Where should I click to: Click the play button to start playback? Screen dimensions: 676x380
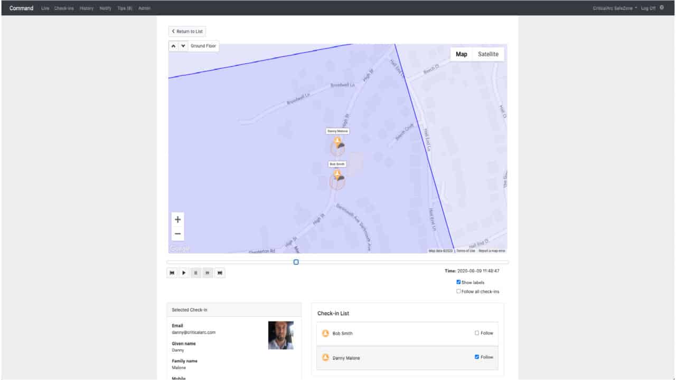pos(184,272)
